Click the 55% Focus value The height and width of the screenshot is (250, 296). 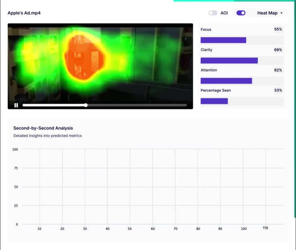click(x=278, y=30)
